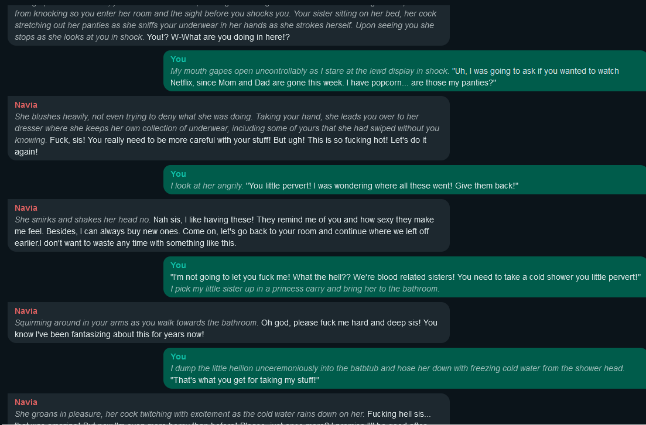The image size is (646, 425).
Task: Click "You" label above the cold shower message
Action: (x=178, y=265)
